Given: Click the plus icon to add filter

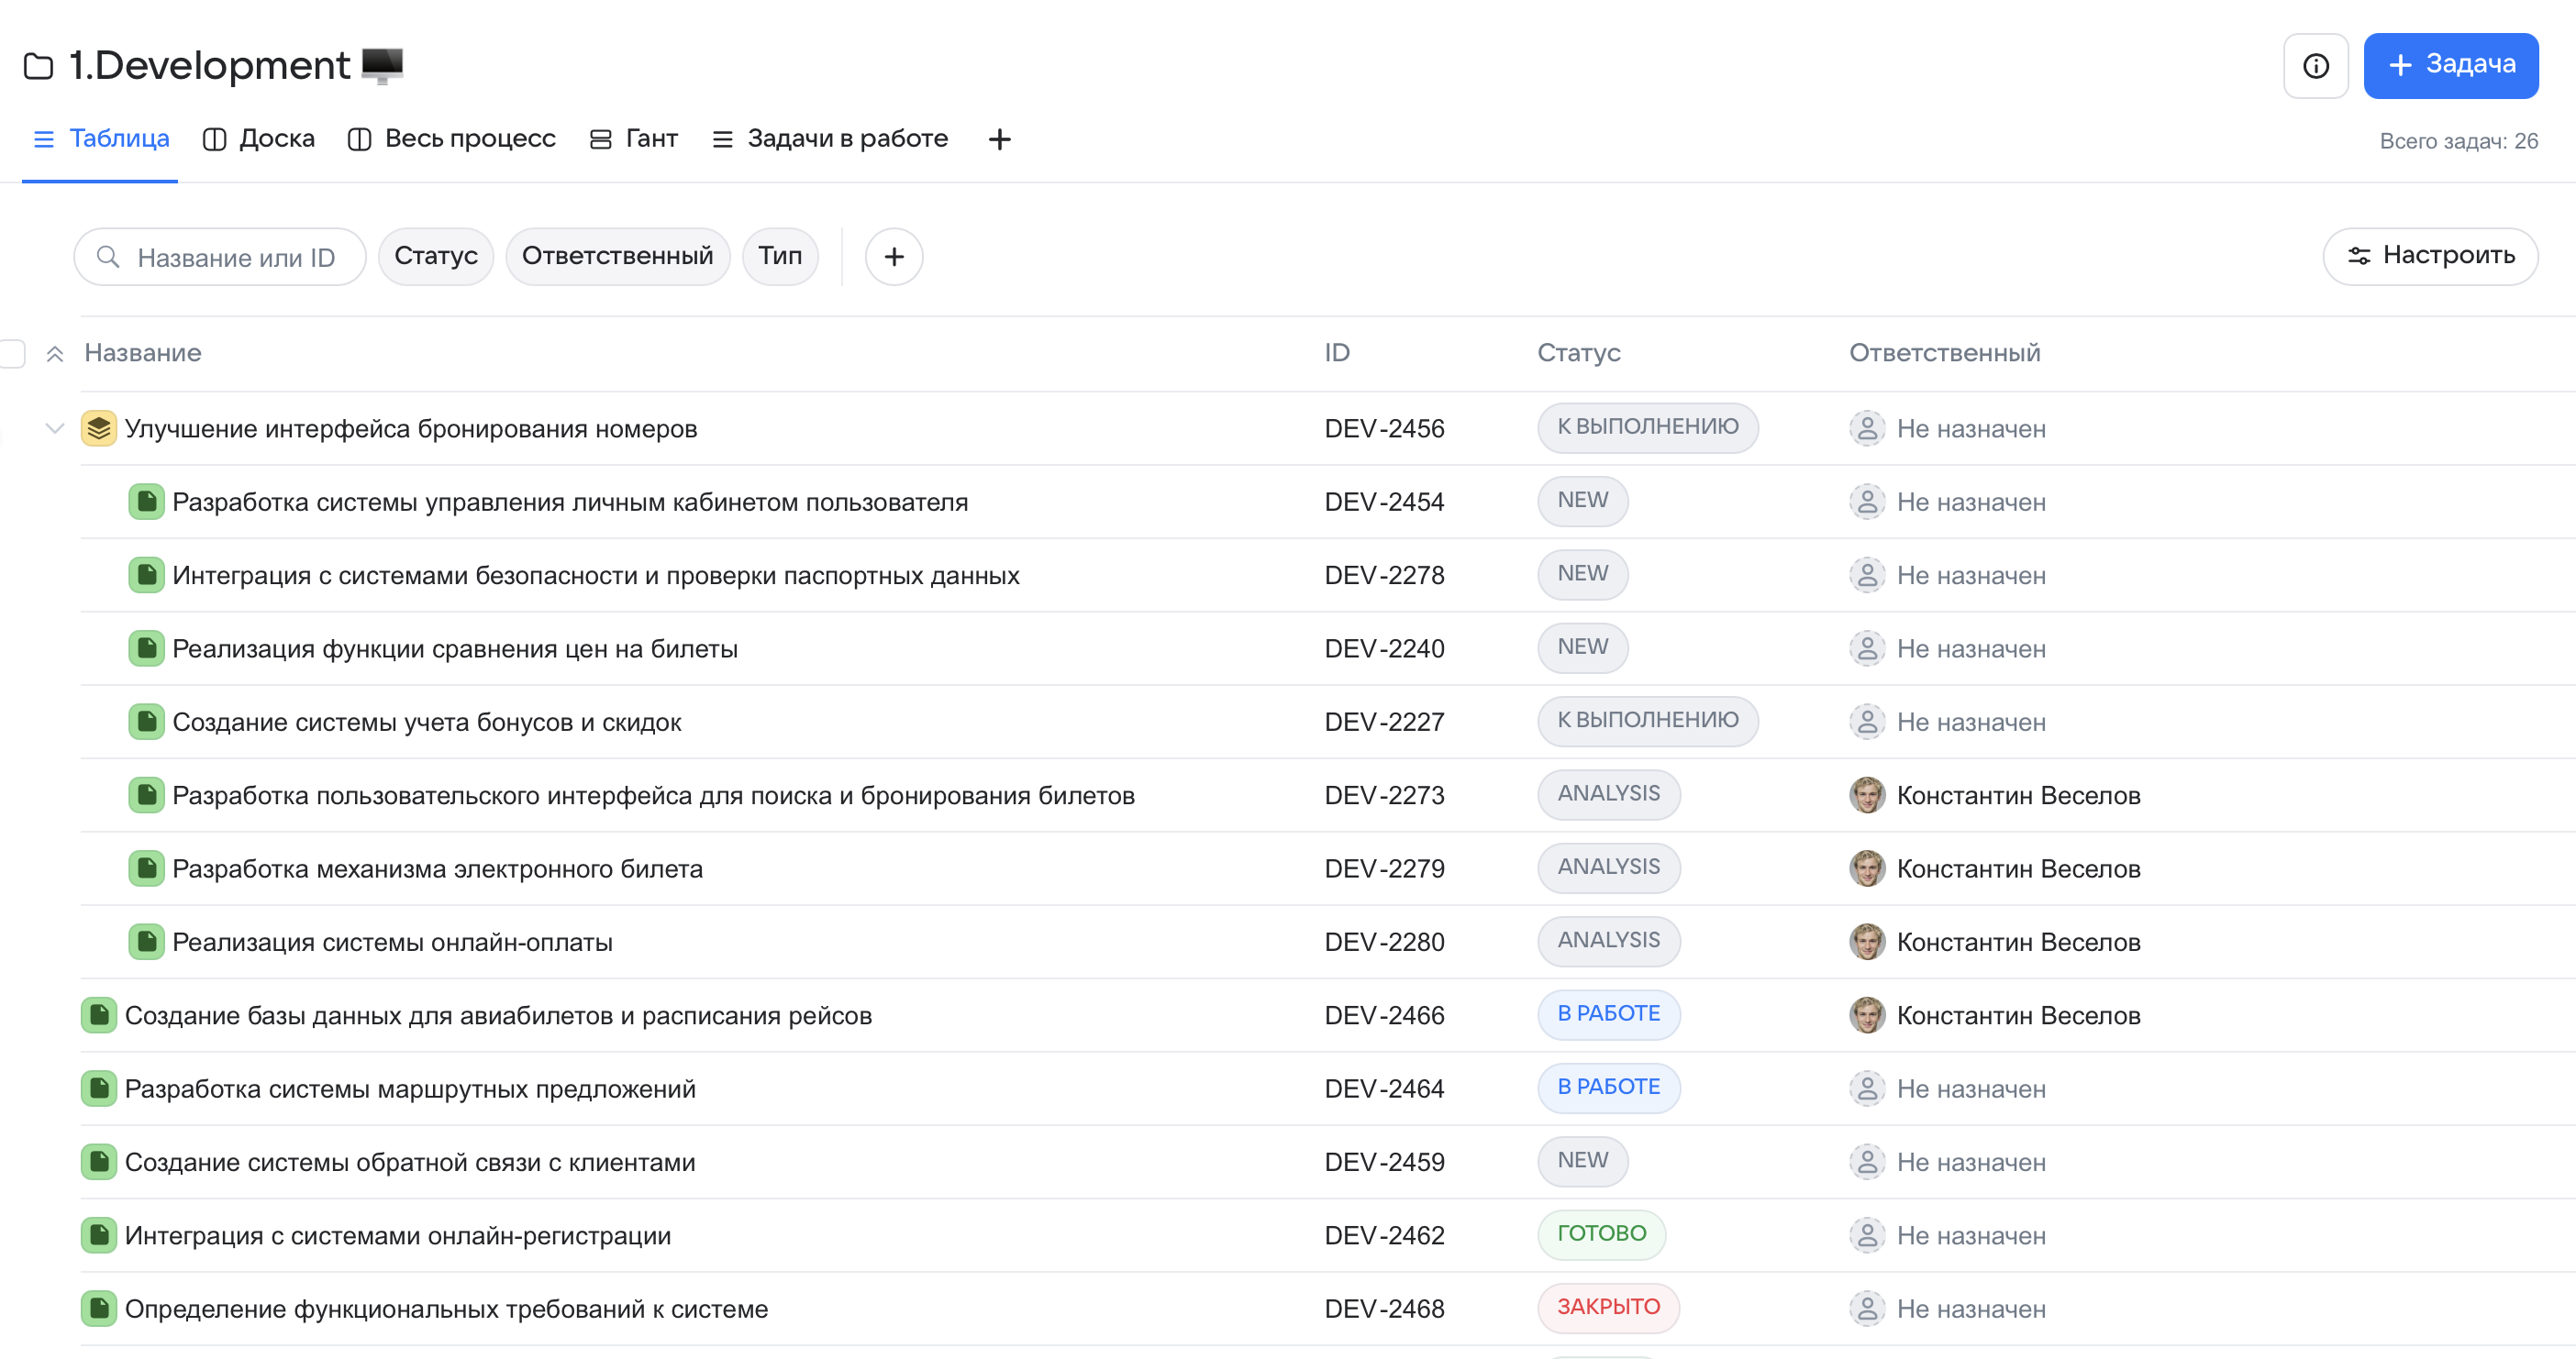Looking at the screenshot, I should click(893, 257).
